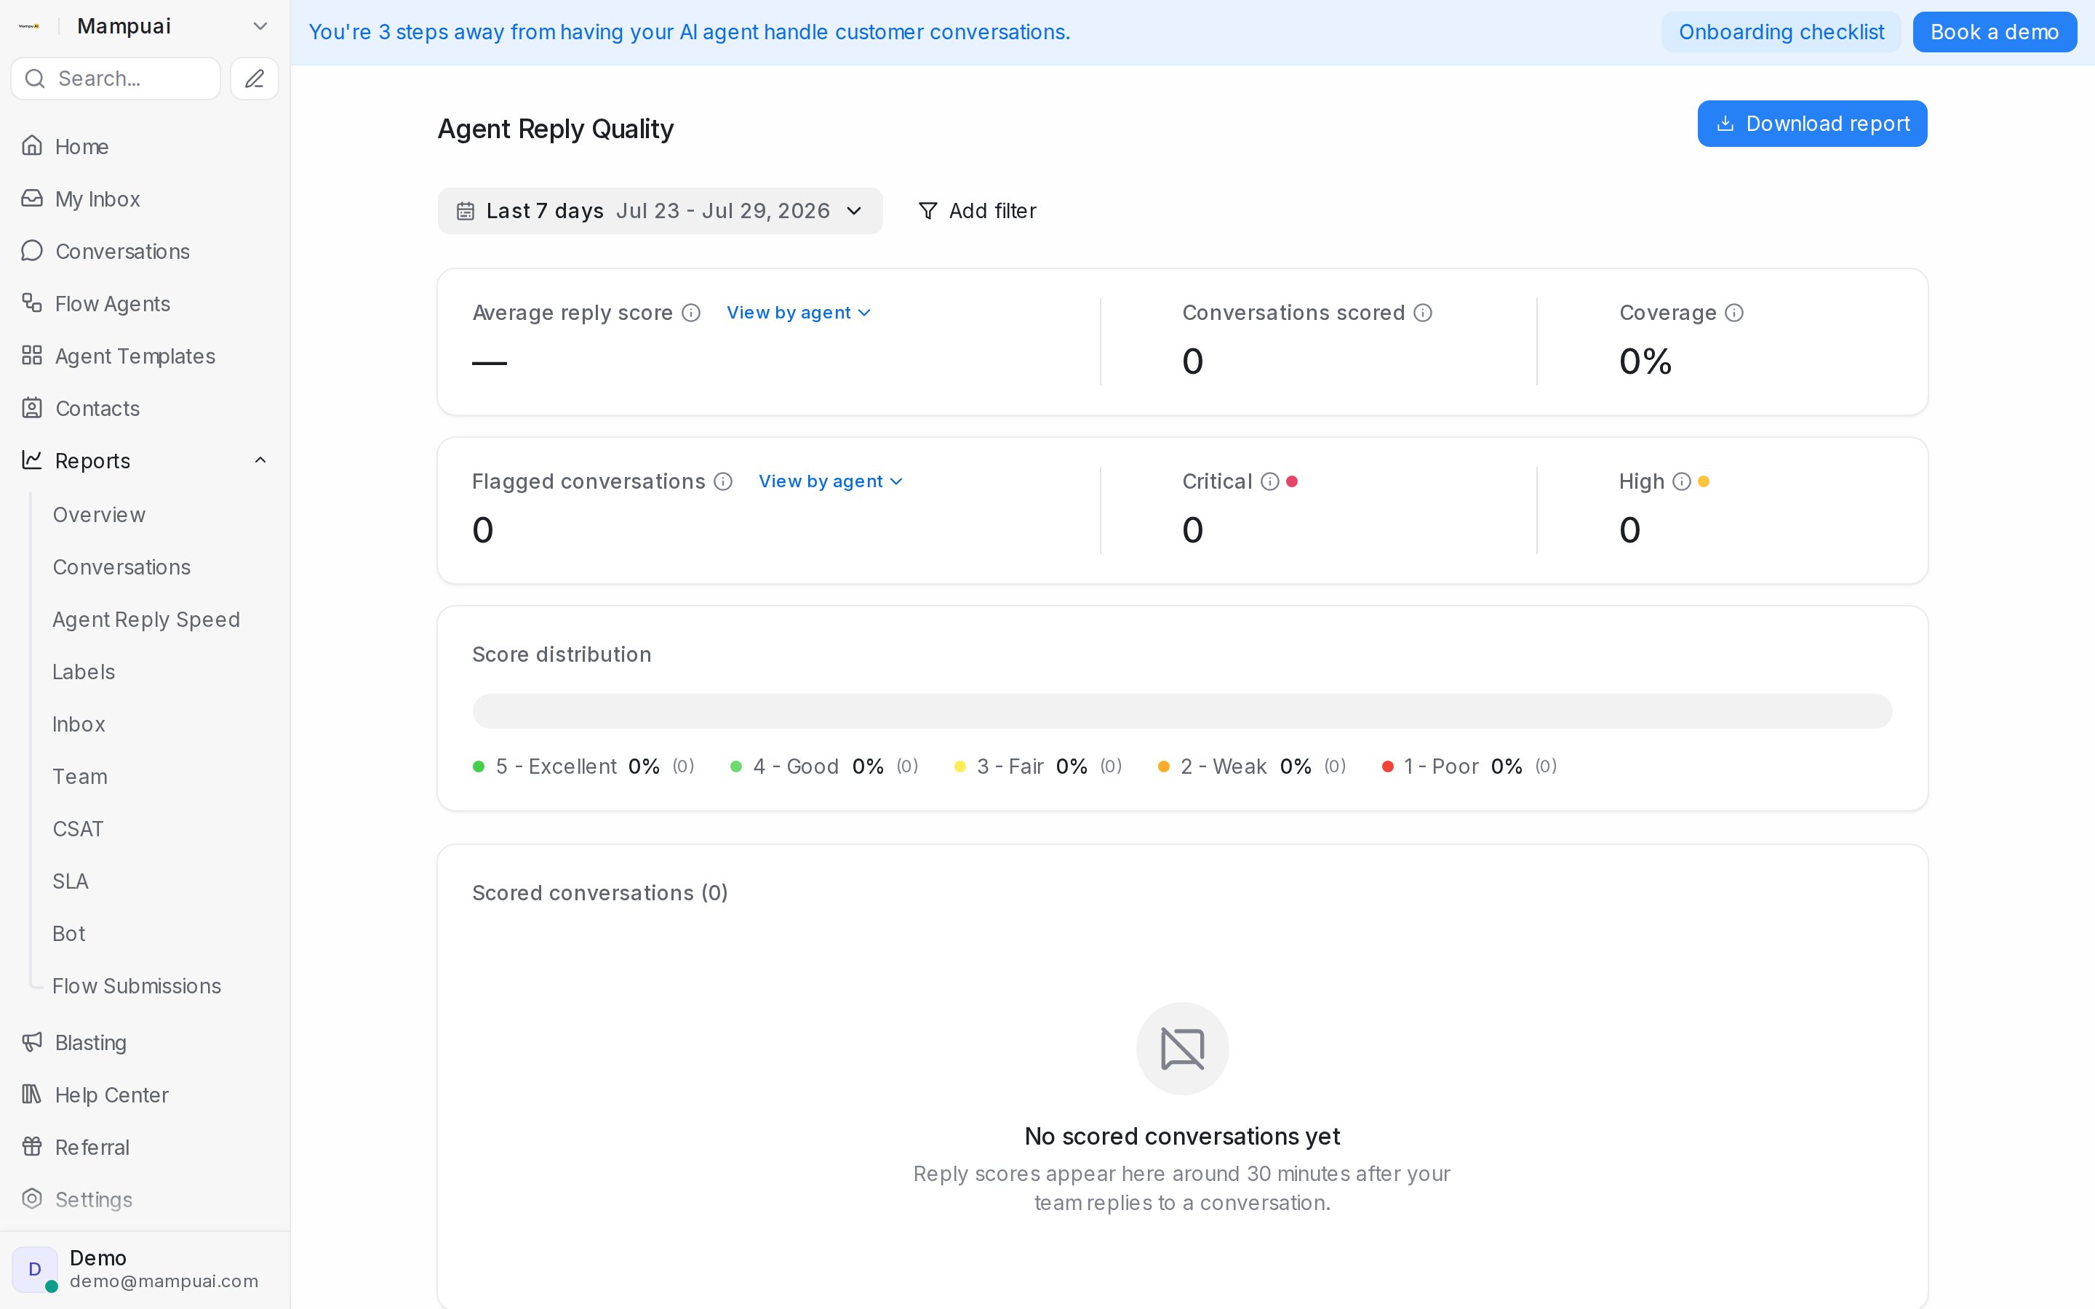Go to Agent Reply Speed report
This screenshot has width=2095, height=1309.
(x=146, y=620)
